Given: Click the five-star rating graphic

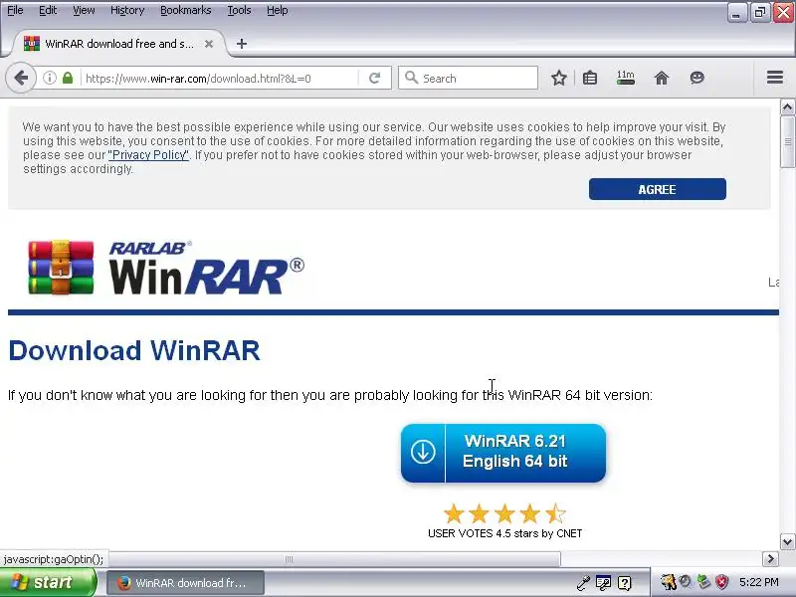Looking at the screenshot, I should click(504, 513).
